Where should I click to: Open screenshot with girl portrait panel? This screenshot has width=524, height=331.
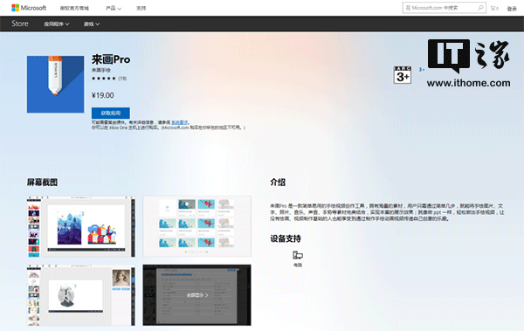pos(81,295)
